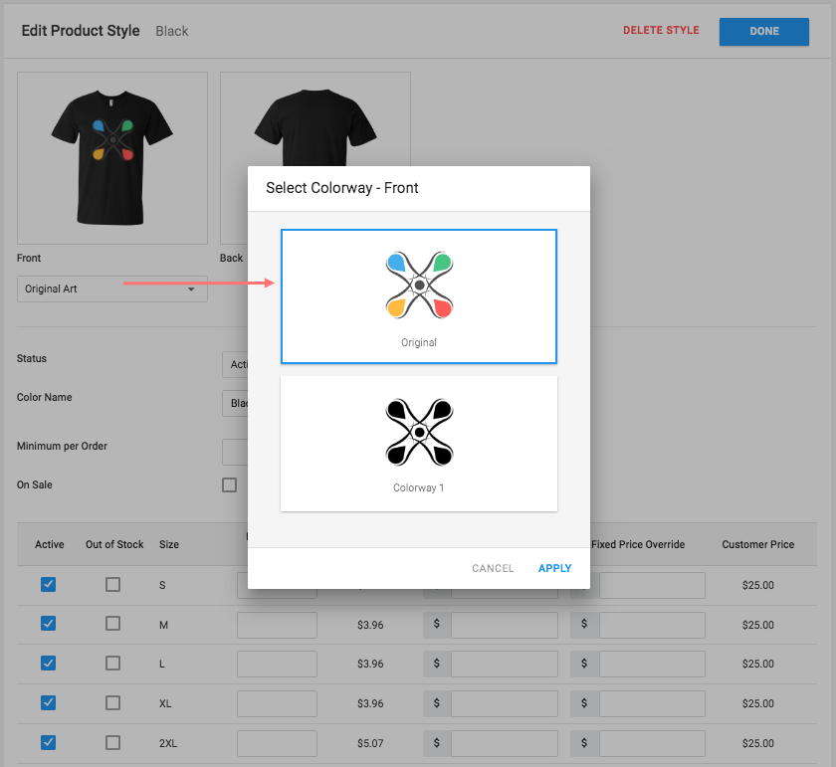
Task: Click the Color Name input field
Action: click(235, 404)
